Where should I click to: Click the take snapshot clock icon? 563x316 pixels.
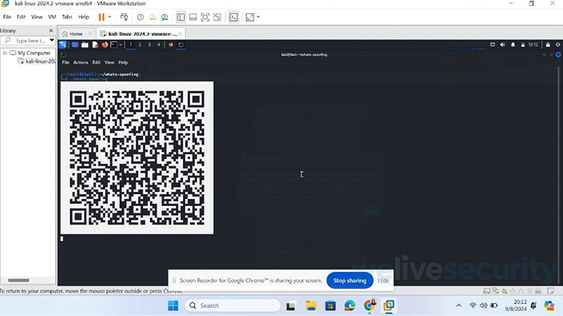[140, 17]
